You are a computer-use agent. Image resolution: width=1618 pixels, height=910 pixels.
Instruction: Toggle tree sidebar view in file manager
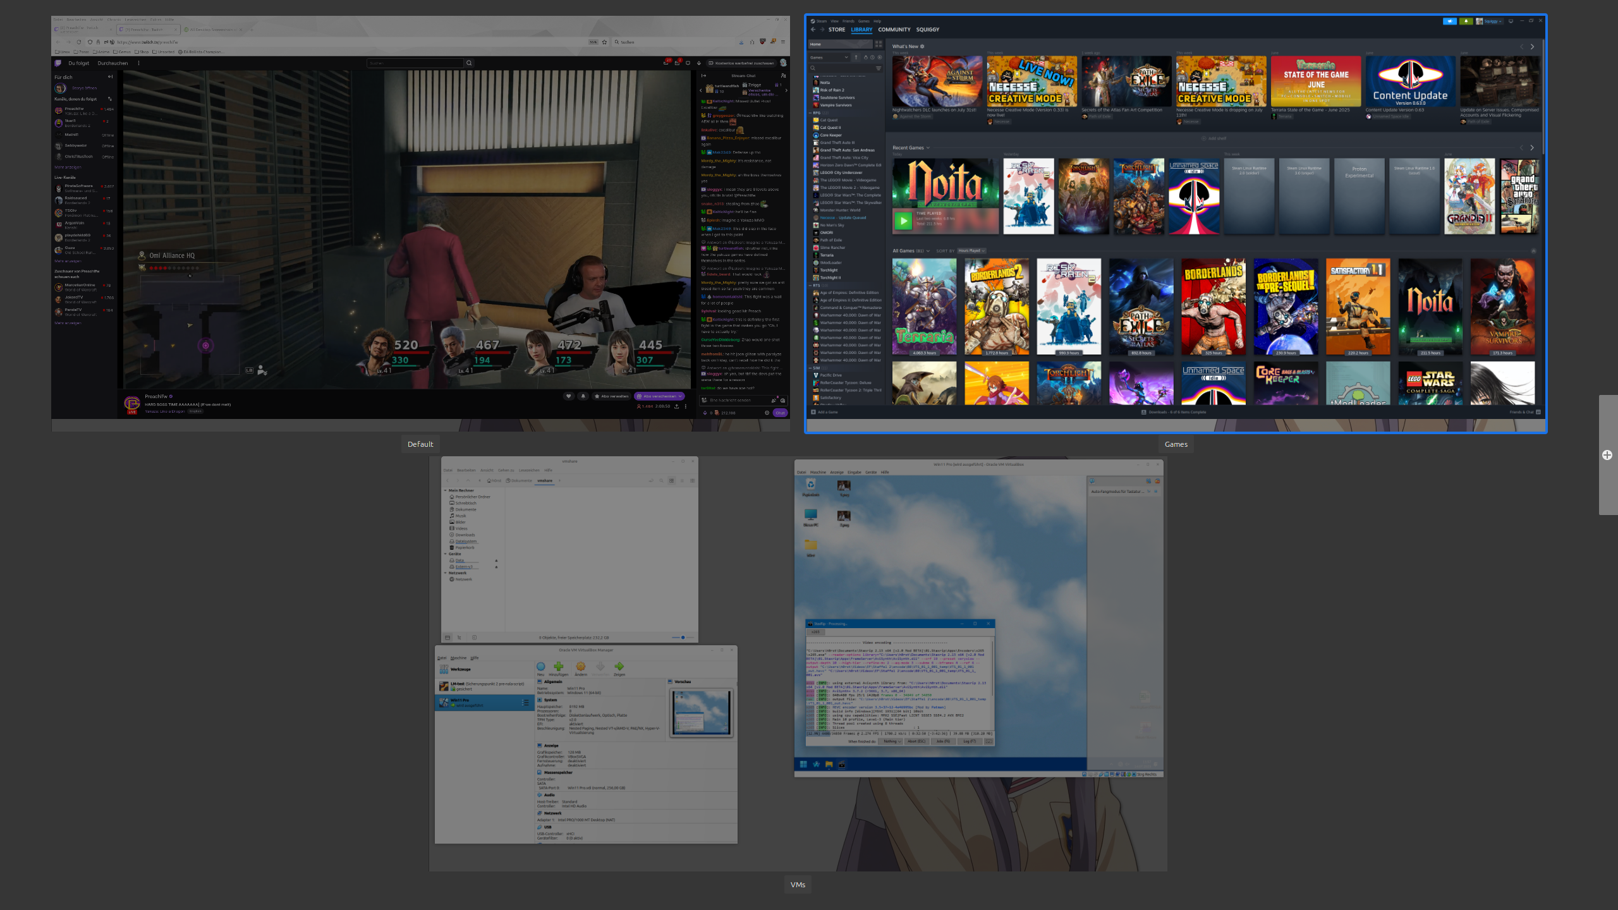click(x=459, y=638)
